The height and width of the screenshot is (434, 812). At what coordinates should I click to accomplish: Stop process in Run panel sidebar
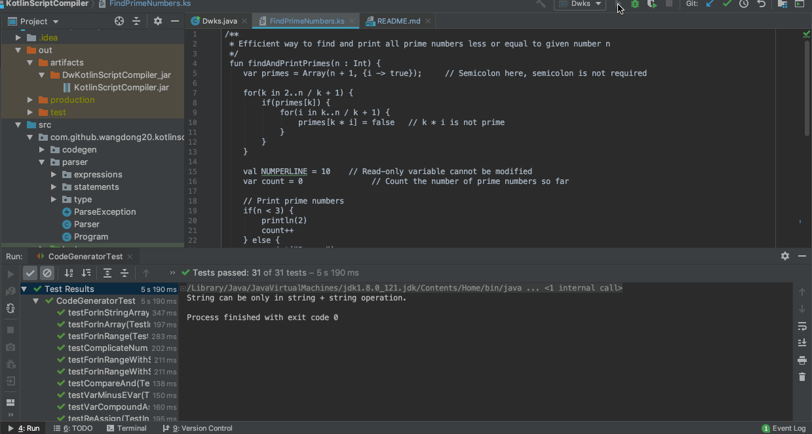click(10, 330)
